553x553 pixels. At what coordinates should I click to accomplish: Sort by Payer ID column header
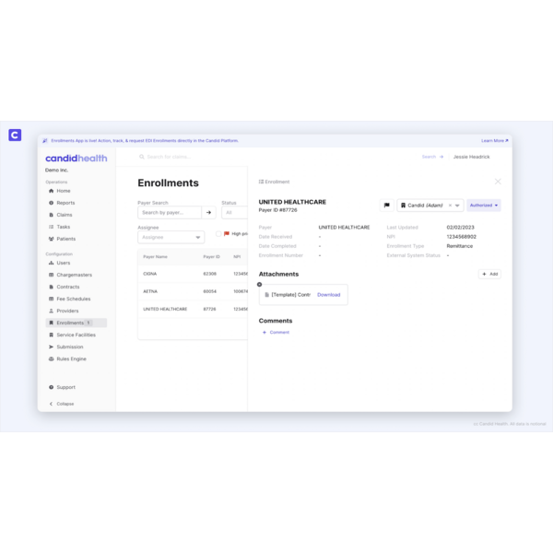pyautogui.click(x=211, y=257)
